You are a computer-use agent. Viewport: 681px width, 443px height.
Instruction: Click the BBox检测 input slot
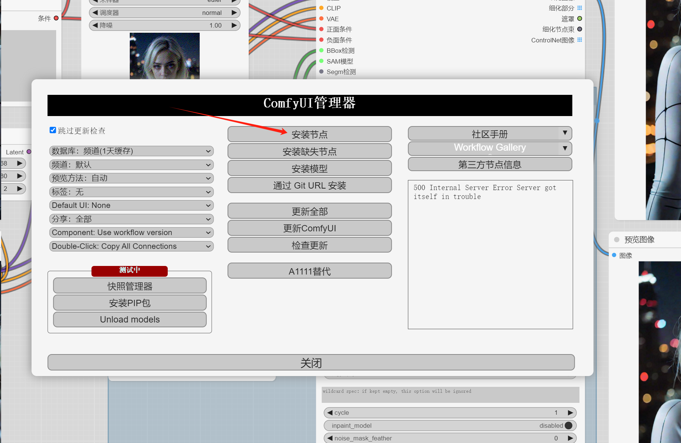point(321,50)
